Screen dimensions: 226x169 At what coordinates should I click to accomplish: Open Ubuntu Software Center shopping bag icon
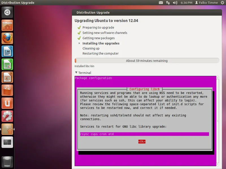[x=7, y=90]
